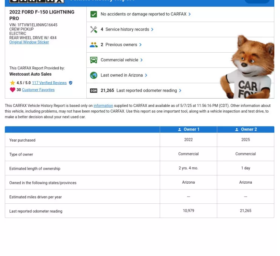This screenshot has height=256, width=280.
Task: Click the information link in disclaimer
Action: pos(103,106)
